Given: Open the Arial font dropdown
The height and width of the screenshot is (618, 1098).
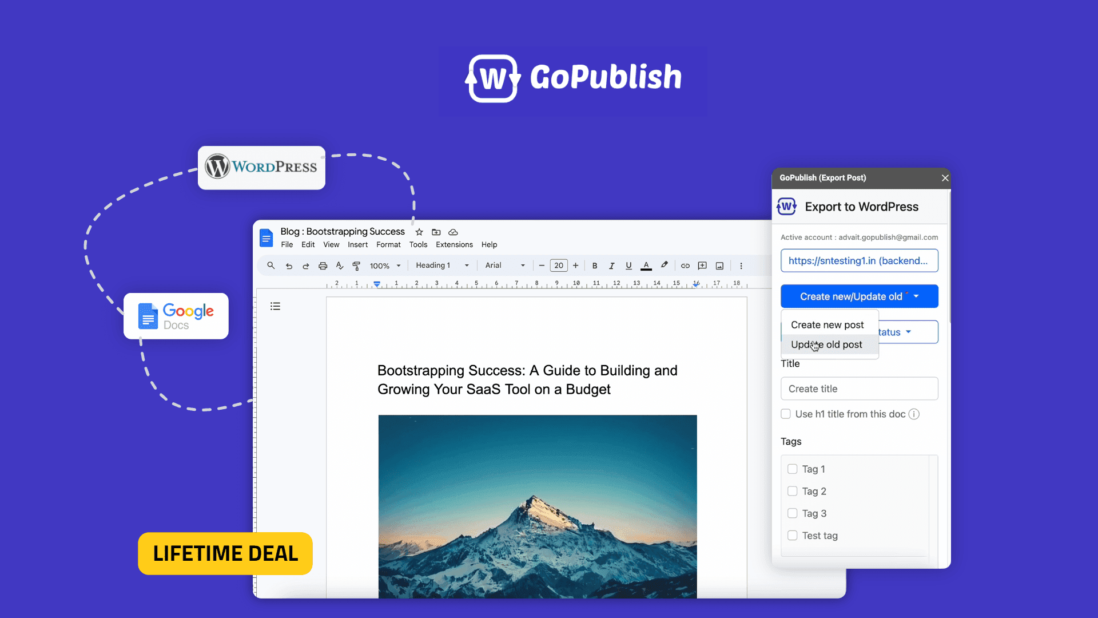Looking at the screenshot, I should 504,266.
